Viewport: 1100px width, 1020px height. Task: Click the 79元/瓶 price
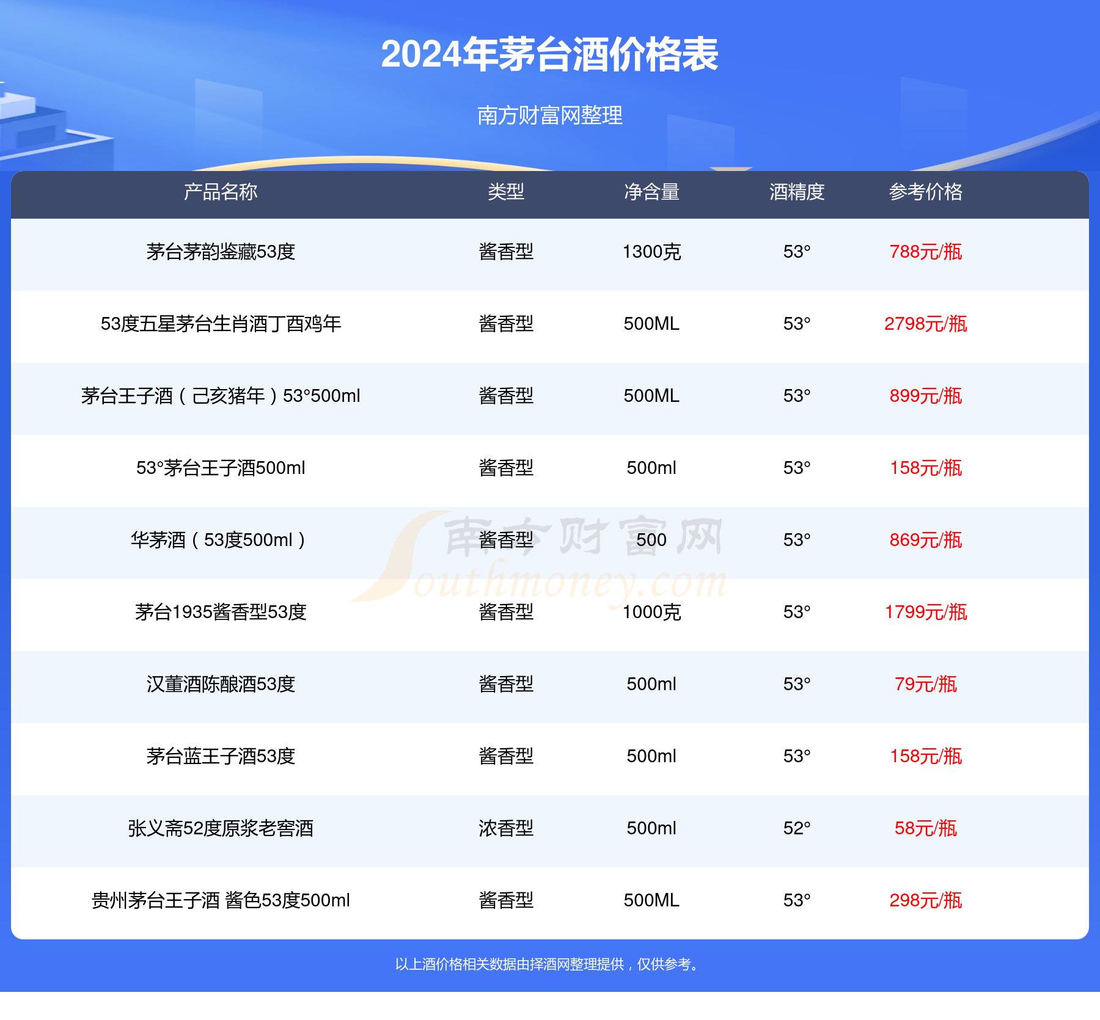tap(926, 684)
